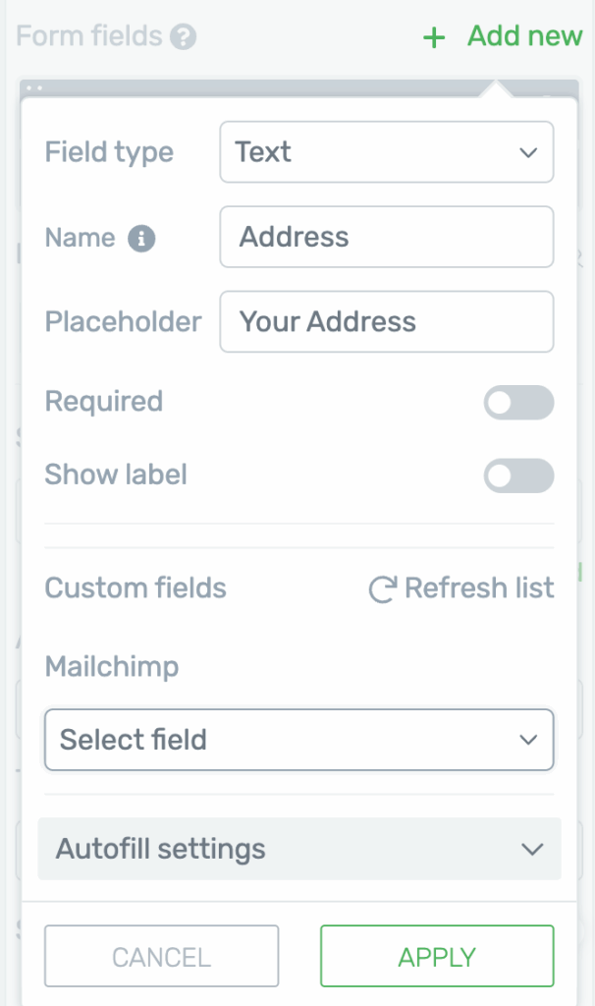Click the chevron arrow in Autofill settings
The height and width of the screenshot is (1006, 595).
(x=532, y=849)
